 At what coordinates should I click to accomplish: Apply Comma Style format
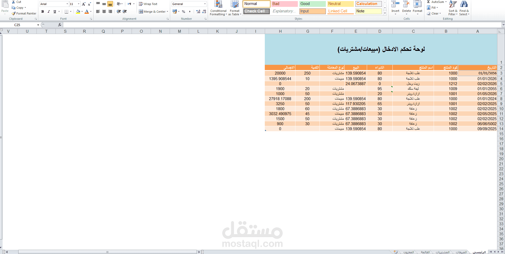tap(189, 12)
